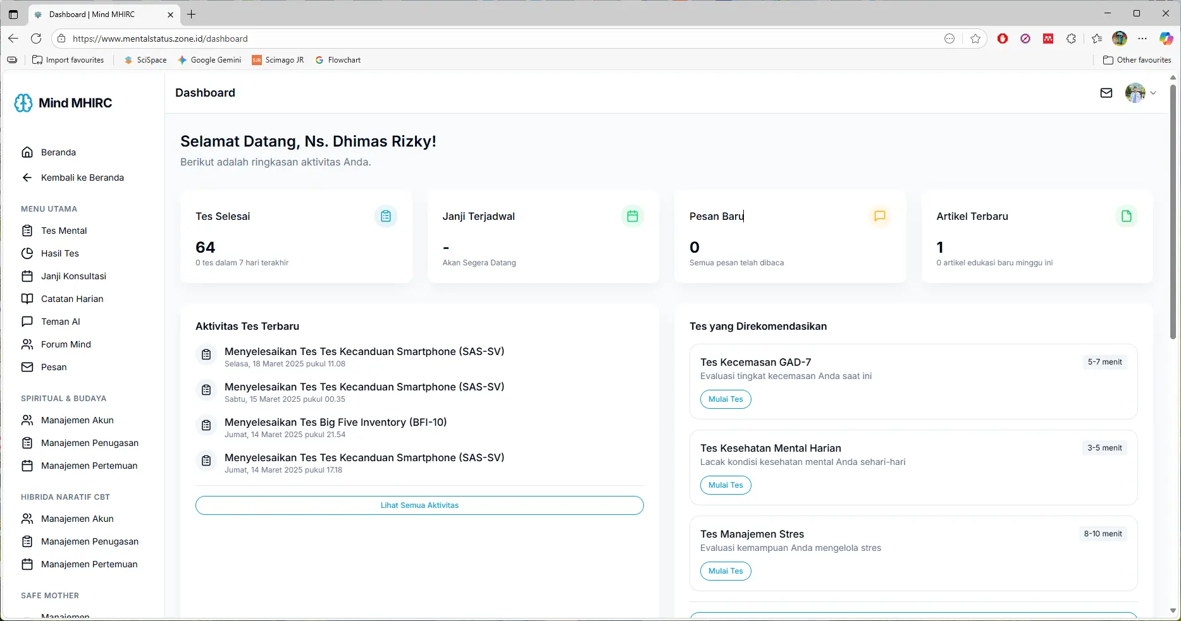Click the 3-5 menit duration badge
This screenshot has height=621, width=1181.
point(1104,448)
